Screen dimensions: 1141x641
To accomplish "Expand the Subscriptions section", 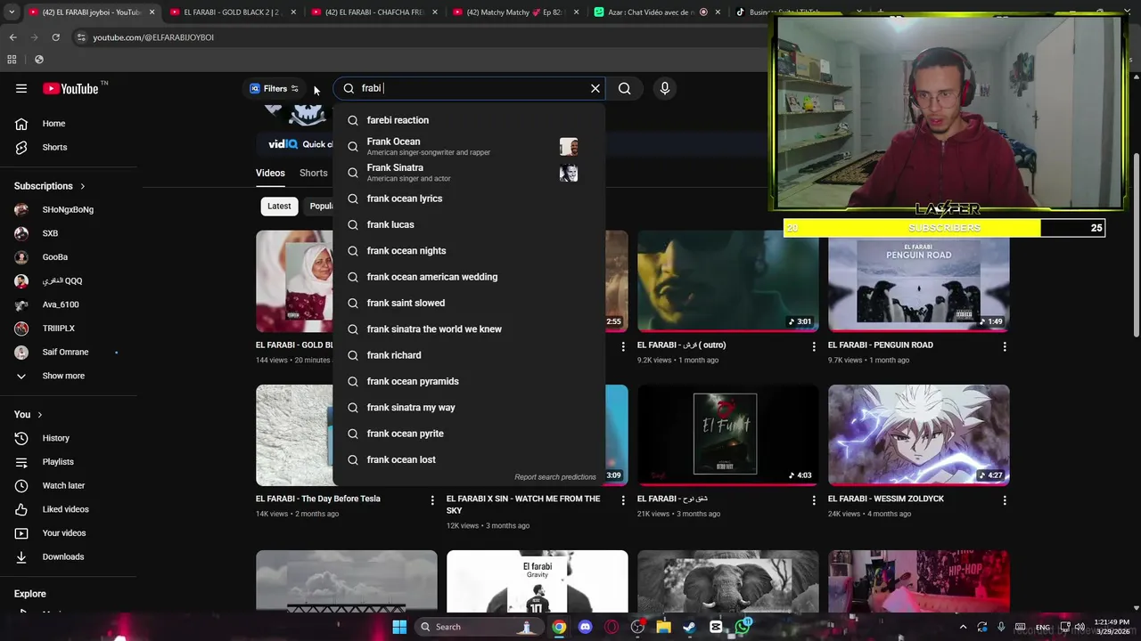I will pos(50,186).
